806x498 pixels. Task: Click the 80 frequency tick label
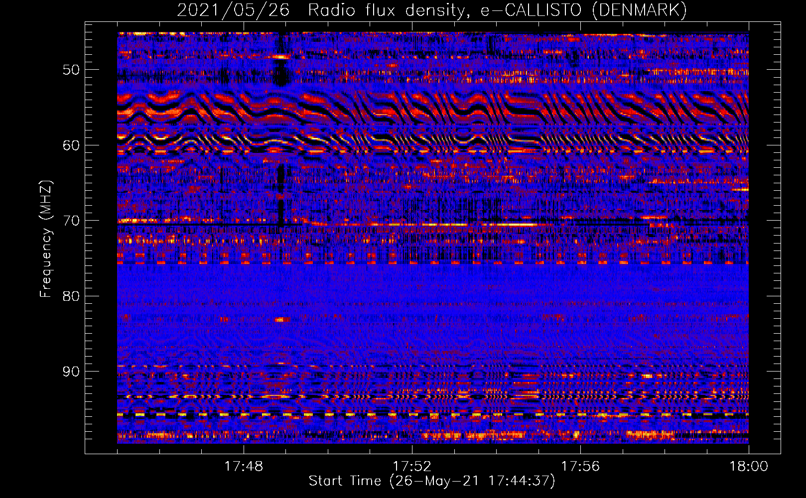[71, 296]
